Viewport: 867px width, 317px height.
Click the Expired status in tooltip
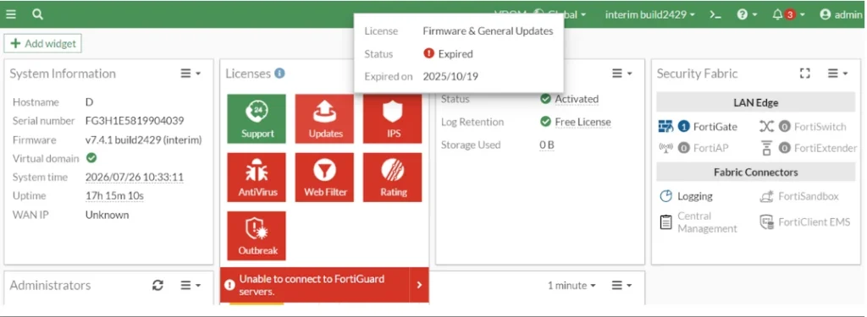[449, 54]
